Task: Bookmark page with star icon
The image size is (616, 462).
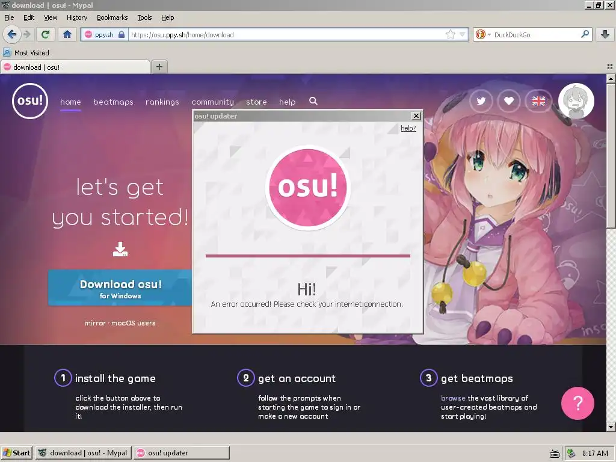Action: (x=450, y=34)
